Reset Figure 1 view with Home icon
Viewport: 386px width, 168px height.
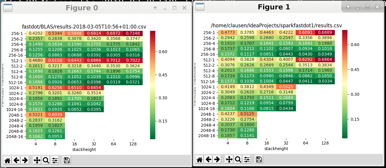pos(199,159)
